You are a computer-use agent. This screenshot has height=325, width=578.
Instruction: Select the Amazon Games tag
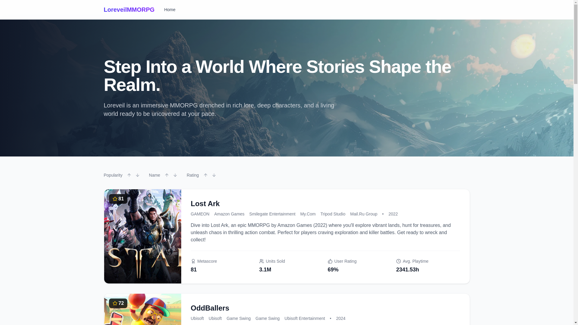coord(229,214)
